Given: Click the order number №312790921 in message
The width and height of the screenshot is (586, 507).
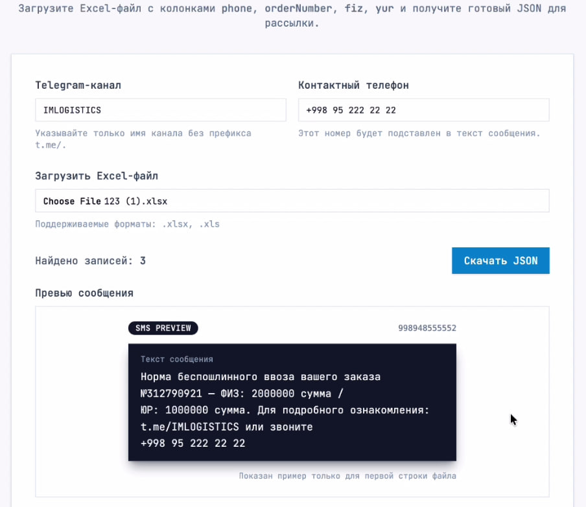Looking at the screenshot, I should pyautogui.click(x=170, y=393).
